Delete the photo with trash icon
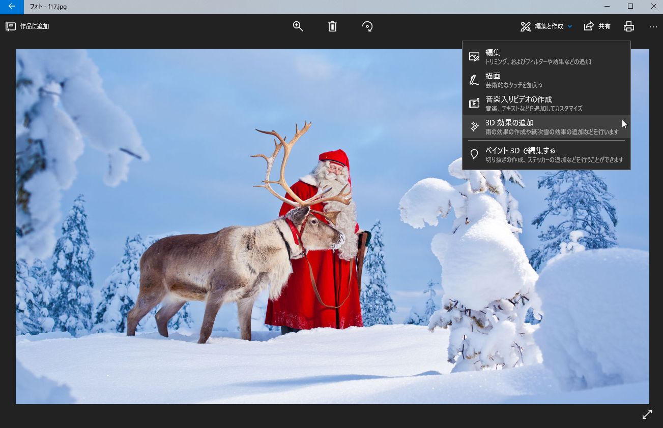Viewport: 663px width, 428px height. coord(332,26)
